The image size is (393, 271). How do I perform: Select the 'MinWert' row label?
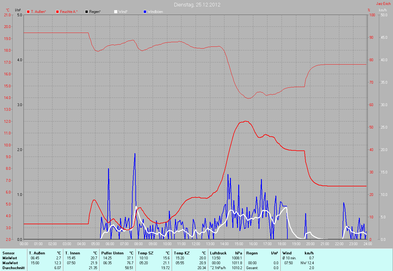tap(10, 258)
